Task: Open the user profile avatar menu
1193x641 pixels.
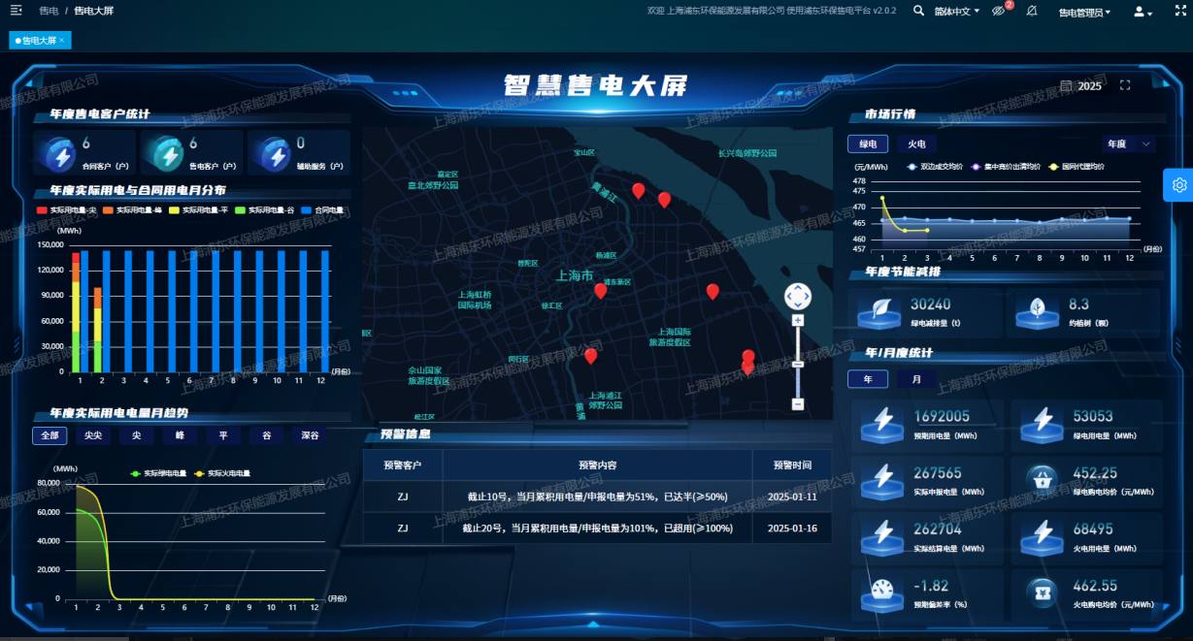Action: pyautogui.click(x=1142, y=12)
